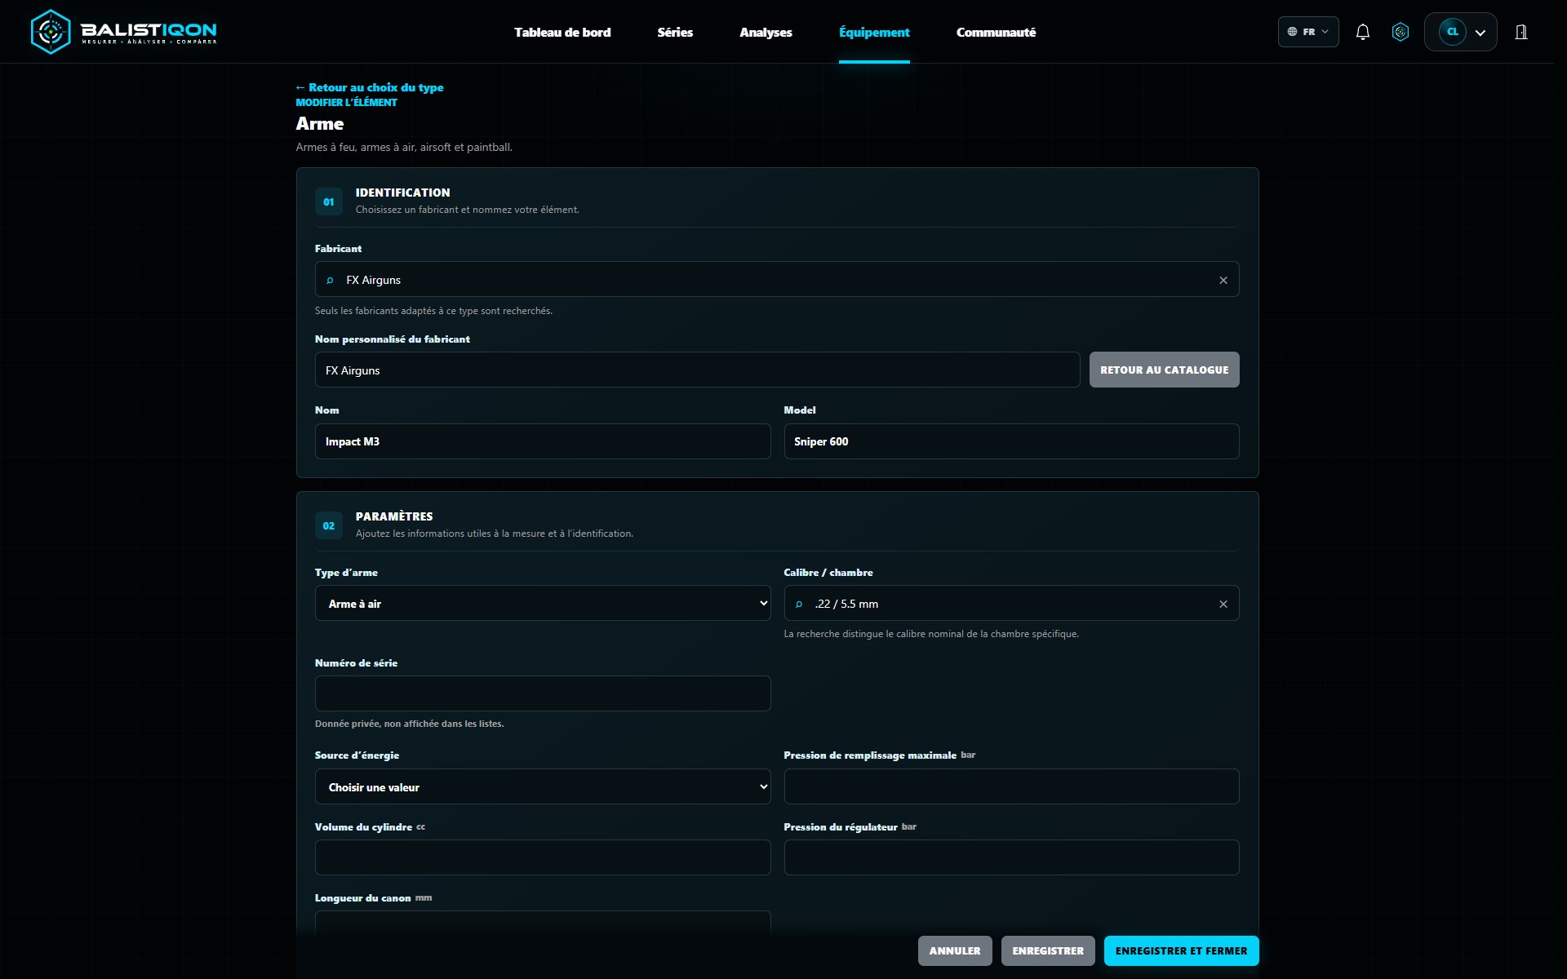Focus the Model field with Sniper 600
Viewport: 1567px width, 979px height.
point(1011,441)
